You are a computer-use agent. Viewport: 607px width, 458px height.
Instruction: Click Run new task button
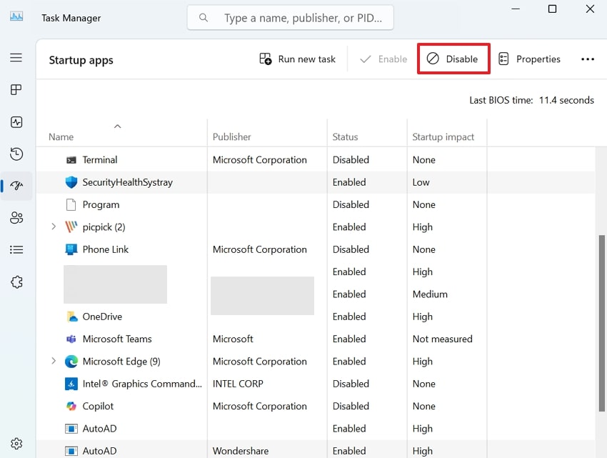point(297,59)
